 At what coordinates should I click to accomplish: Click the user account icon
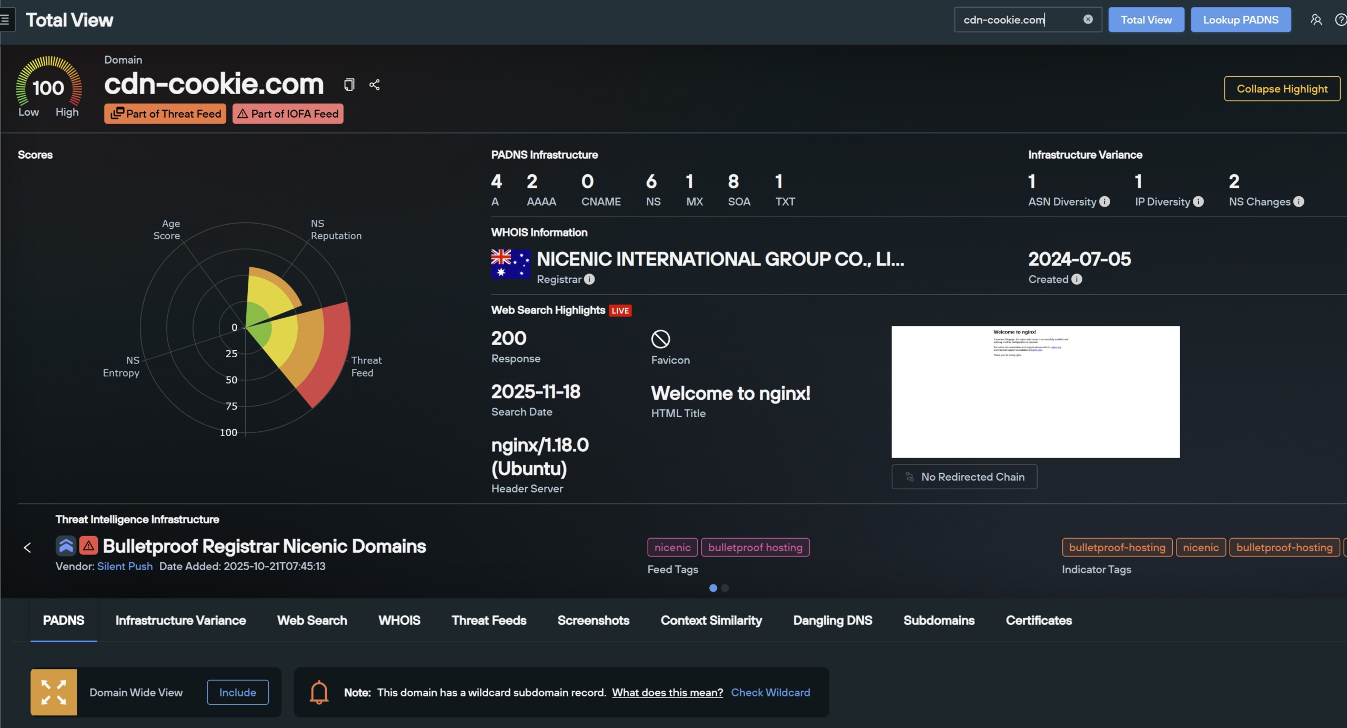pyautogui.click(x=1315, y=20)
